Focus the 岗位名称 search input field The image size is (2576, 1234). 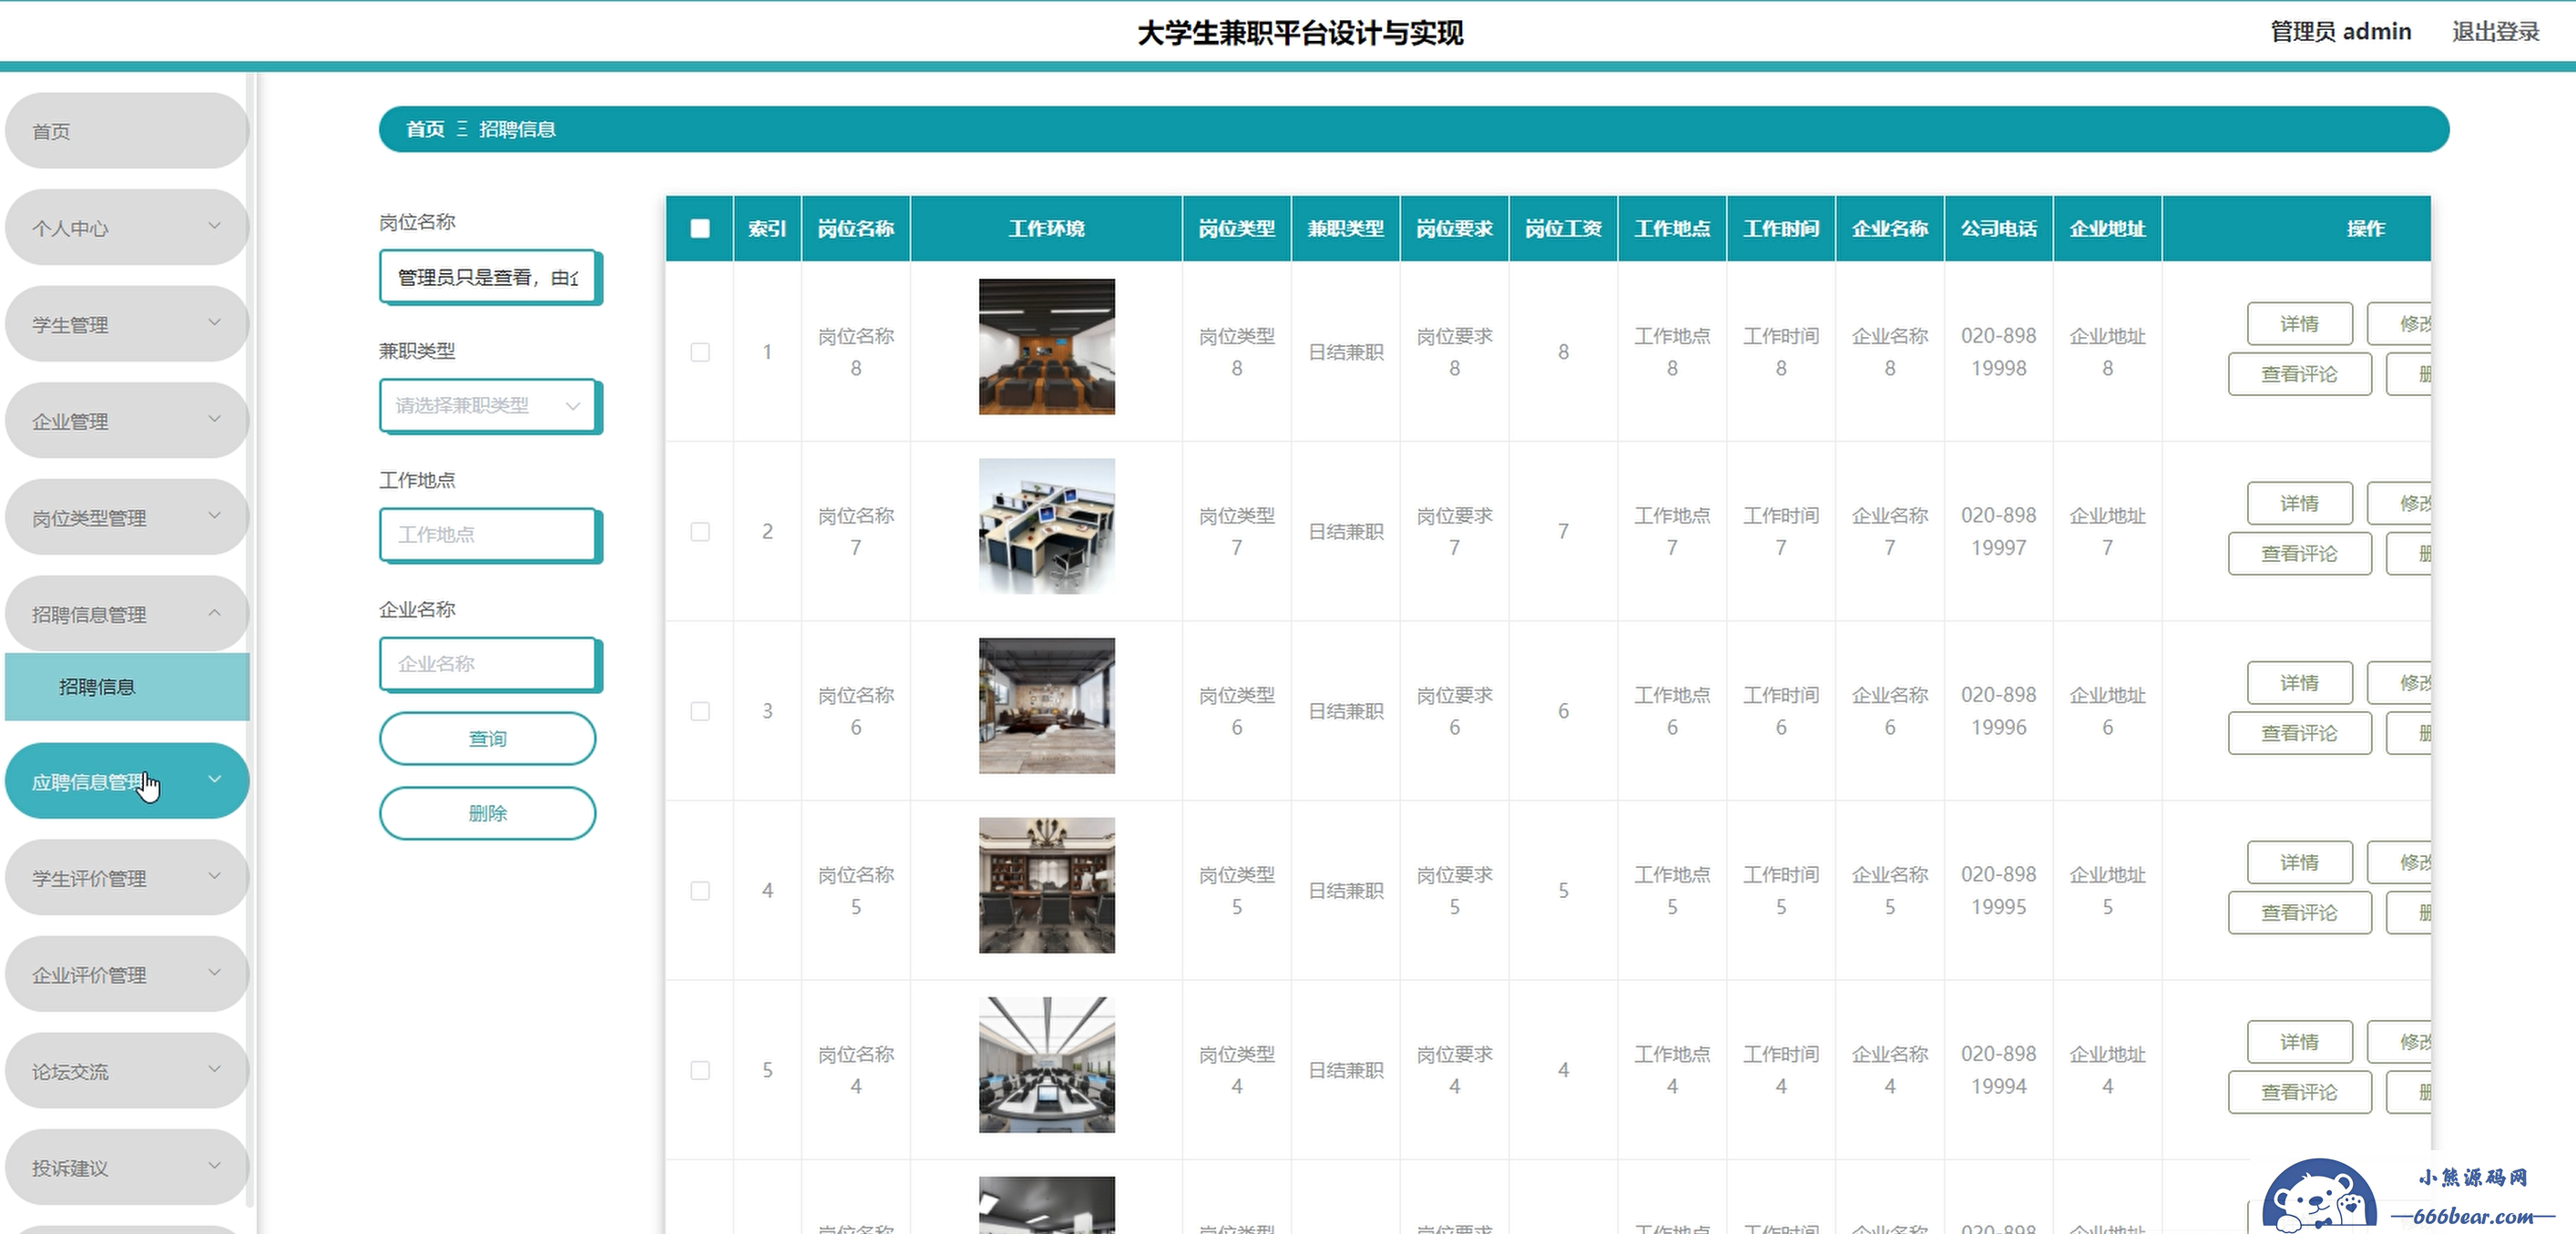coord(489,277)
